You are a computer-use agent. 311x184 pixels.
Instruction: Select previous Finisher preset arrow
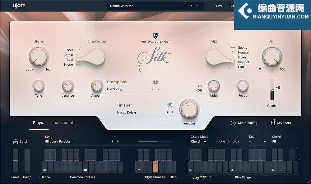click(167, 112)
